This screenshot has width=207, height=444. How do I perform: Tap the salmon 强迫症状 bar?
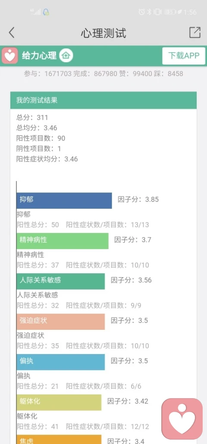(60, 322)
